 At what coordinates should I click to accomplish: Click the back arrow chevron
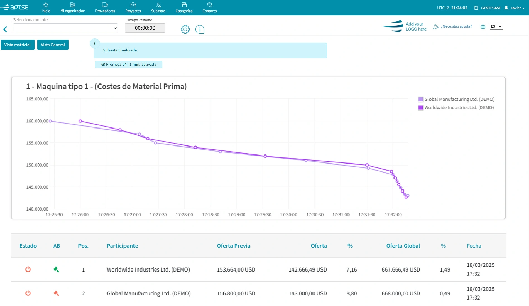pyautogui.click(x=5, y=29)
